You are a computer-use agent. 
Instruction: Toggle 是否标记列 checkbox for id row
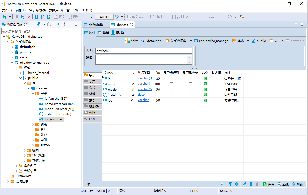tap(171, 79)
